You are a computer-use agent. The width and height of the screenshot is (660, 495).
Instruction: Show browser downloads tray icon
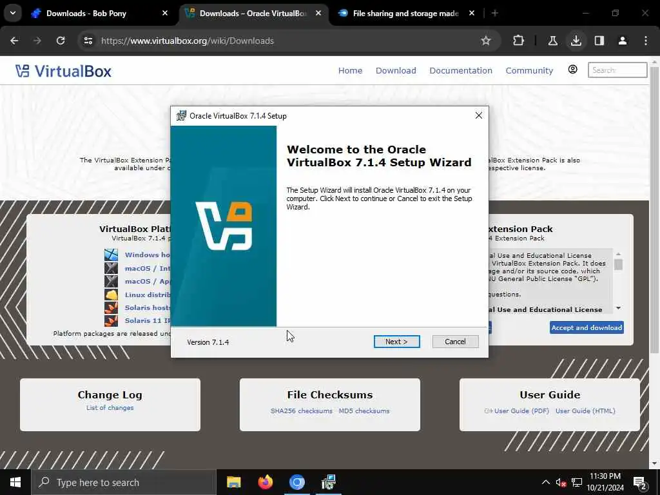pos(576,41)
